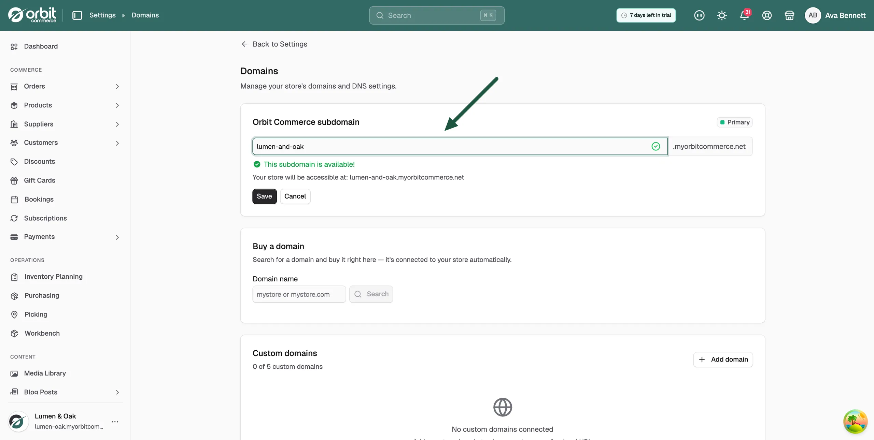Click the Orbit Commerce logo

click(x=32, y=15)
